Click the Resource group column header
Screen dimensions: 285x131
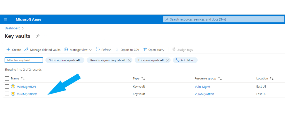tap(205, 79)
